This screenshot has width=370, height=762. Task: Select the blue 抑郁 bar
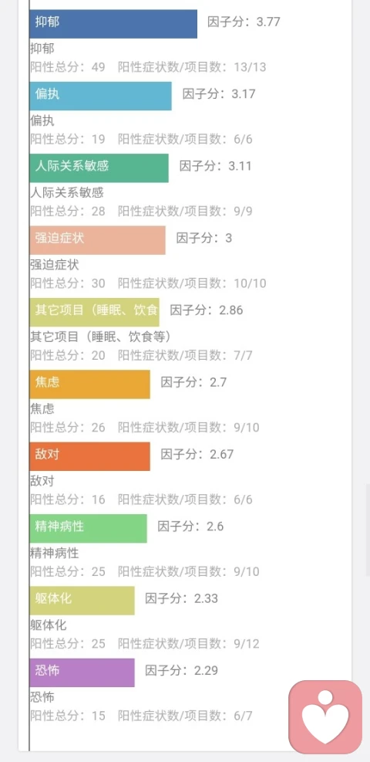[113, 24]
